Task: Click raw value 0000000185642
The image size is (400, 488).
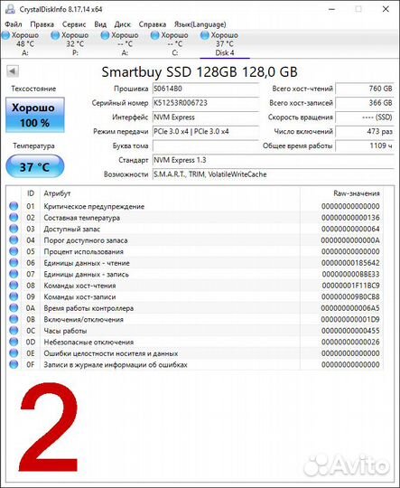Action: [350, 263]
